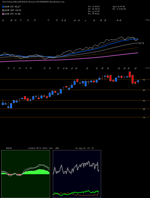Click the 84 price axis label
150x198 pixels.
click(144, 101)
